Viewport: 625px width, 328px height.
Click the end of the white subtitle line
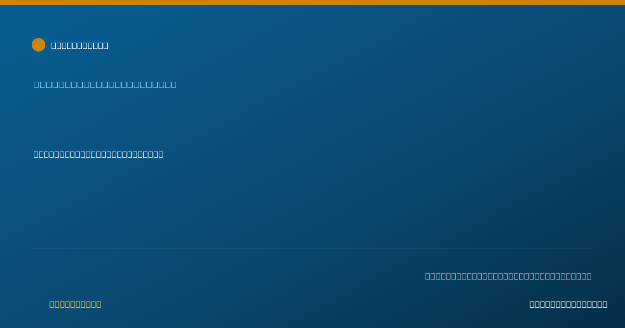161,154
